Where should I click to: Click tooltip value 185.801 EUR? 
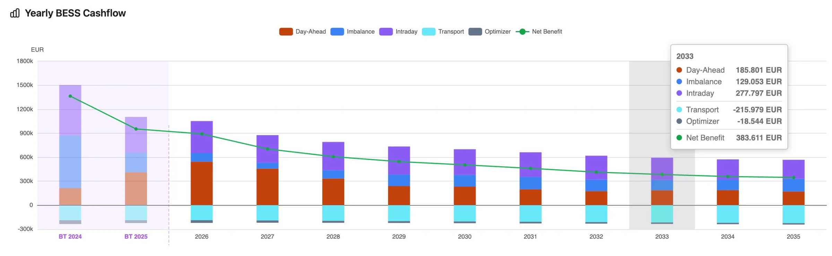[x=759, y=70]
